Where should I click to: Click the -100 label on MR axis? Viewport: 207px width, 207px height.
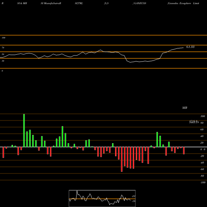coord(202,183)
